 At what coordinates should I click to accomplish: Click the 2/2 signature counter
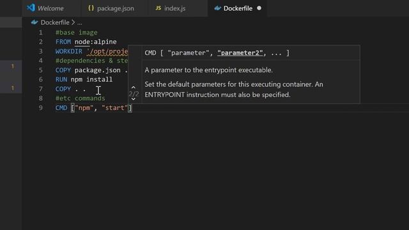coord(134,94)
